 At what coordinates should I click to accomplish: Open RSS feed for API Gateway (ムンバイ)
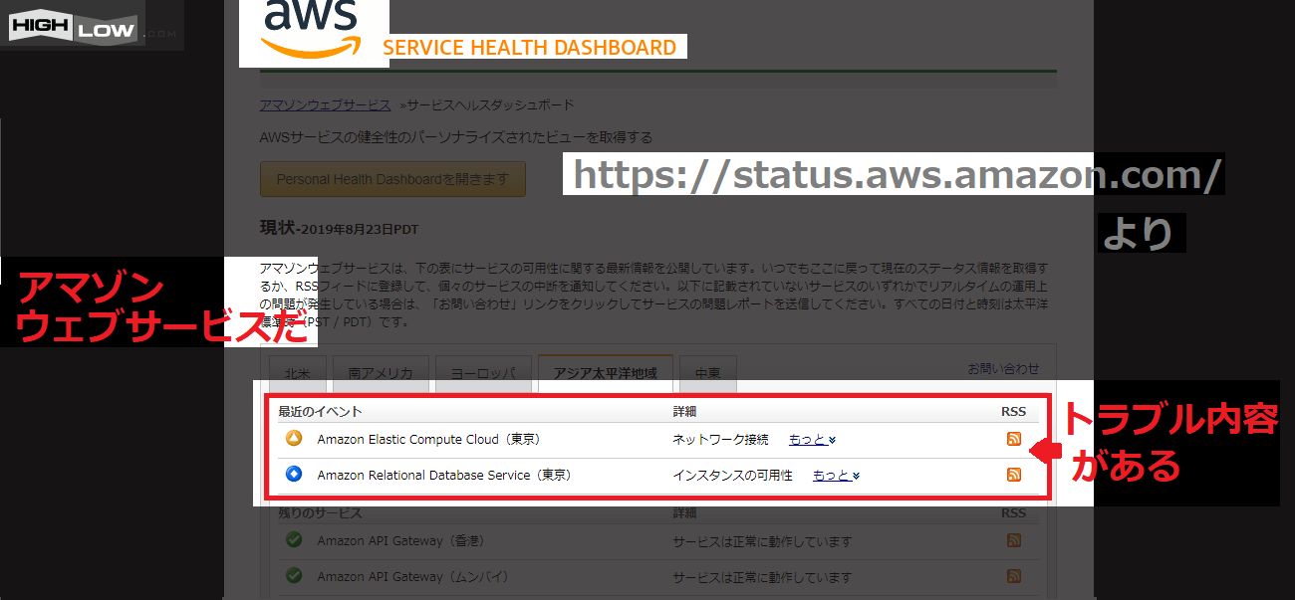point(1014,576)
